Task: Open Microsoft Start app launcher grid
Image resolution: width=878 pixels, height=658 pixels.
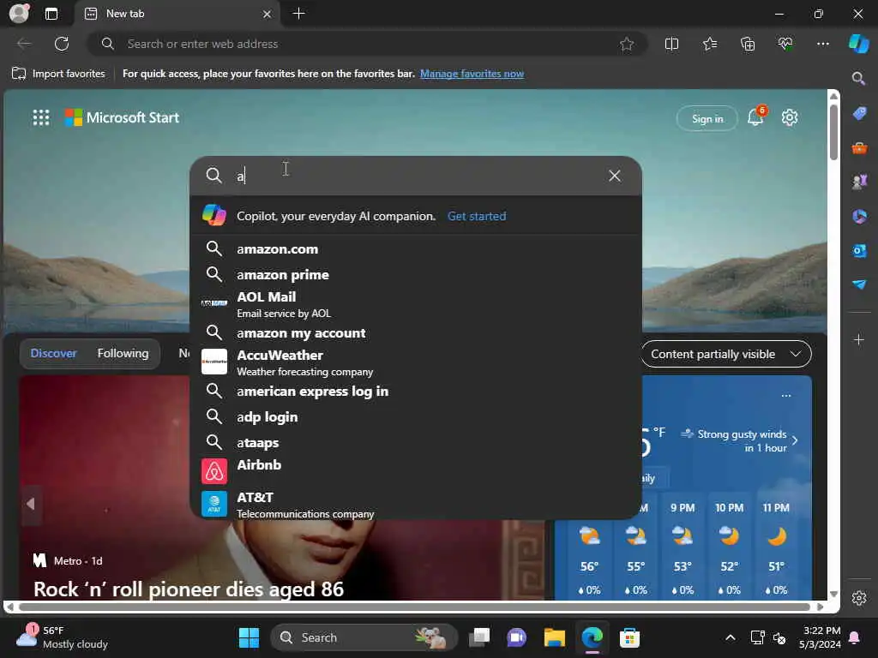Action: point(41,117)
